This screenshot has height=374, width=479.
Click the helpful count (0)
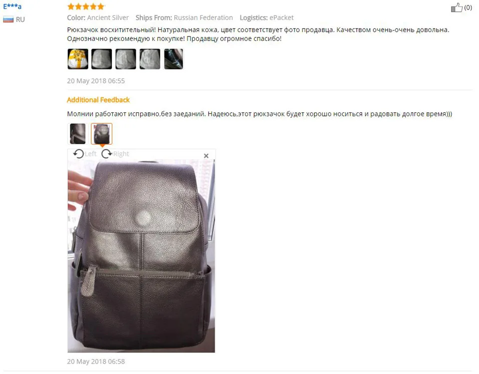click(x=468, y=7)
